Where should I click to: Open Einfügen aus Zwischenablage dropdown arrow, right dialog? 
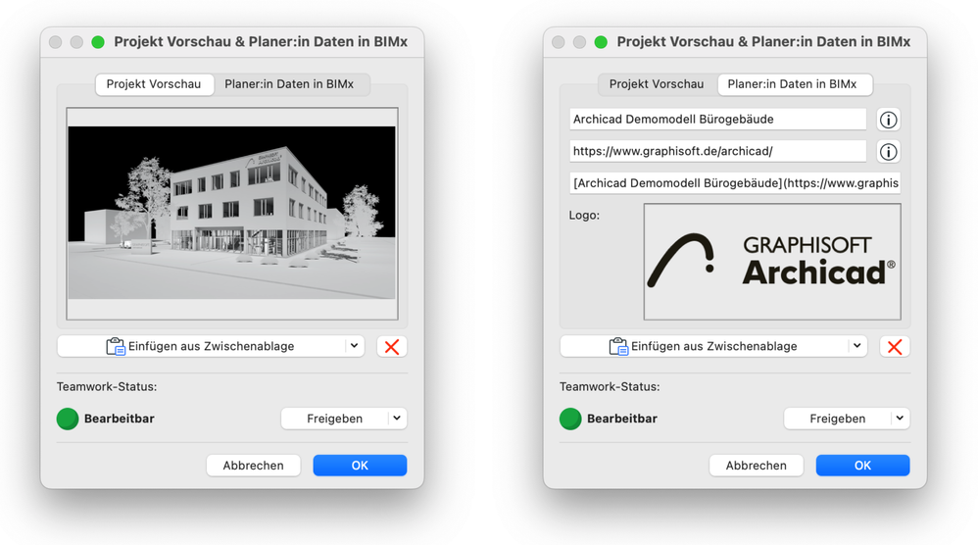tap(857, 346)
